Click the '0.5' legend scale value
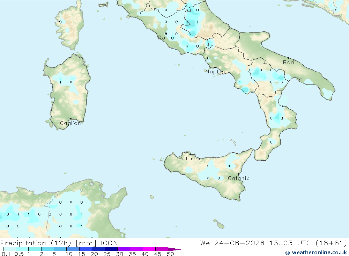Viewport: 349px width, 256px height. [x=19, y=254]
